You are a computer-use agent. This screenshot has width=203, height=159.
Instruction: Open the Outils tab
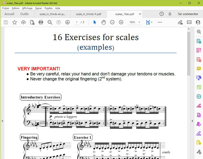[x=25, y=14]
